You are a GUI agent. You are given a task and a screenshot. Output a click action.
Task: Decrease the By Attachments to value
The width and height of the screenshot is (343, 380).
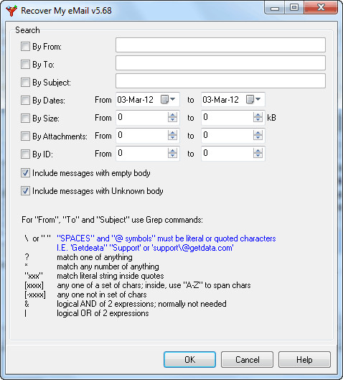(x=258, y=138)
